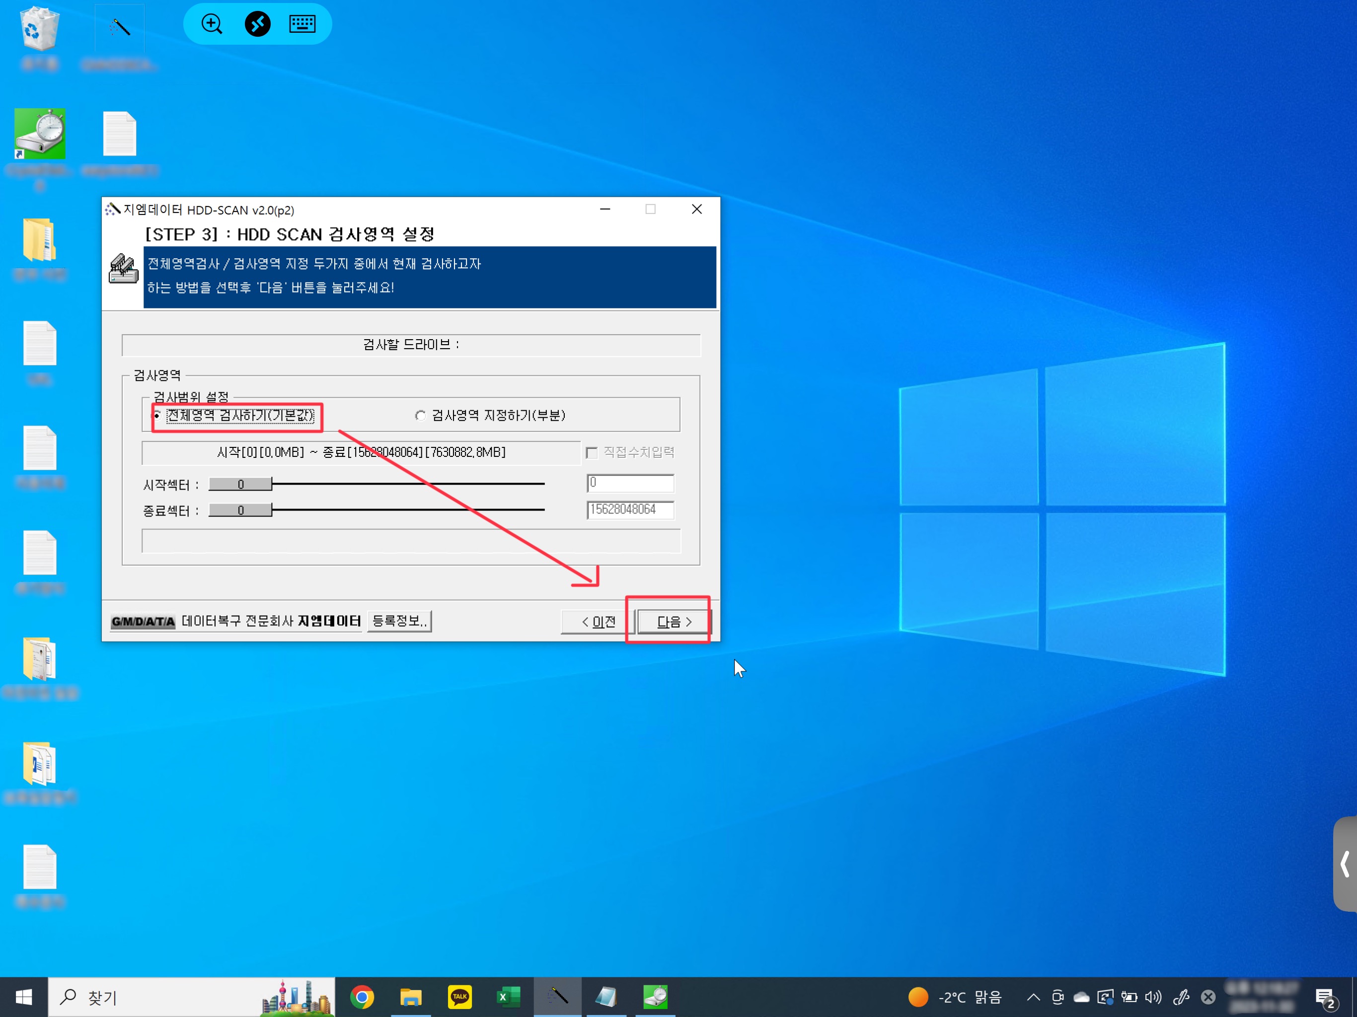
Task: Click the 시작섹터 slider handle
Action: point(240,484)
